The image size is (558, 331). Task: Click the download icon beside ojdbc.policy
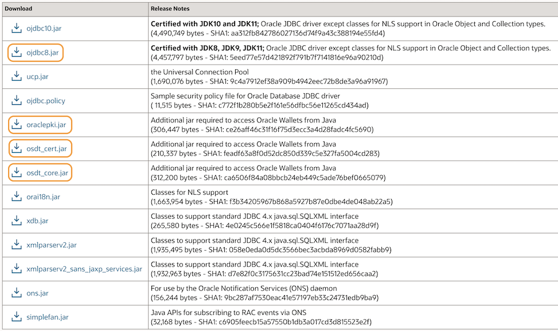point(17,100)
